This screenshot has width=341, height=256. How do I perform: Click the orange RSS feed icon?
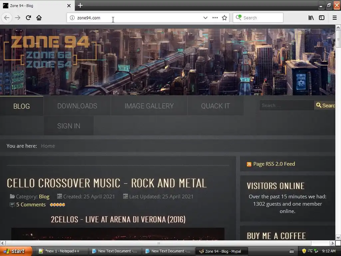point(249,164)
